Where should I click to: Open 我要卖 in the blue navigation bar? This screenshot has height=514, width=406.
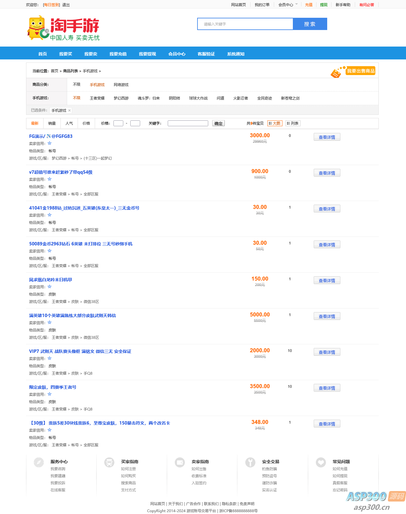click(91, 54)
